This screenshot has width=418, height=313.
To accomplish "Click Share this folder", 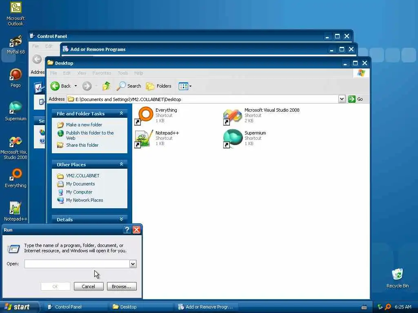I will [x=82, y=145].
